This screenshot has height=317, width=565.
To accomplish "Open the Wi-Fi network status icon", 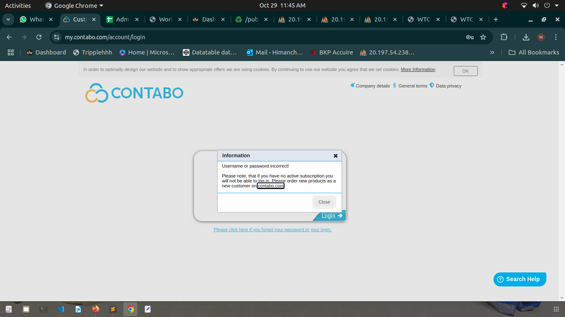I will pyautogui.click(x=524, y=5).
